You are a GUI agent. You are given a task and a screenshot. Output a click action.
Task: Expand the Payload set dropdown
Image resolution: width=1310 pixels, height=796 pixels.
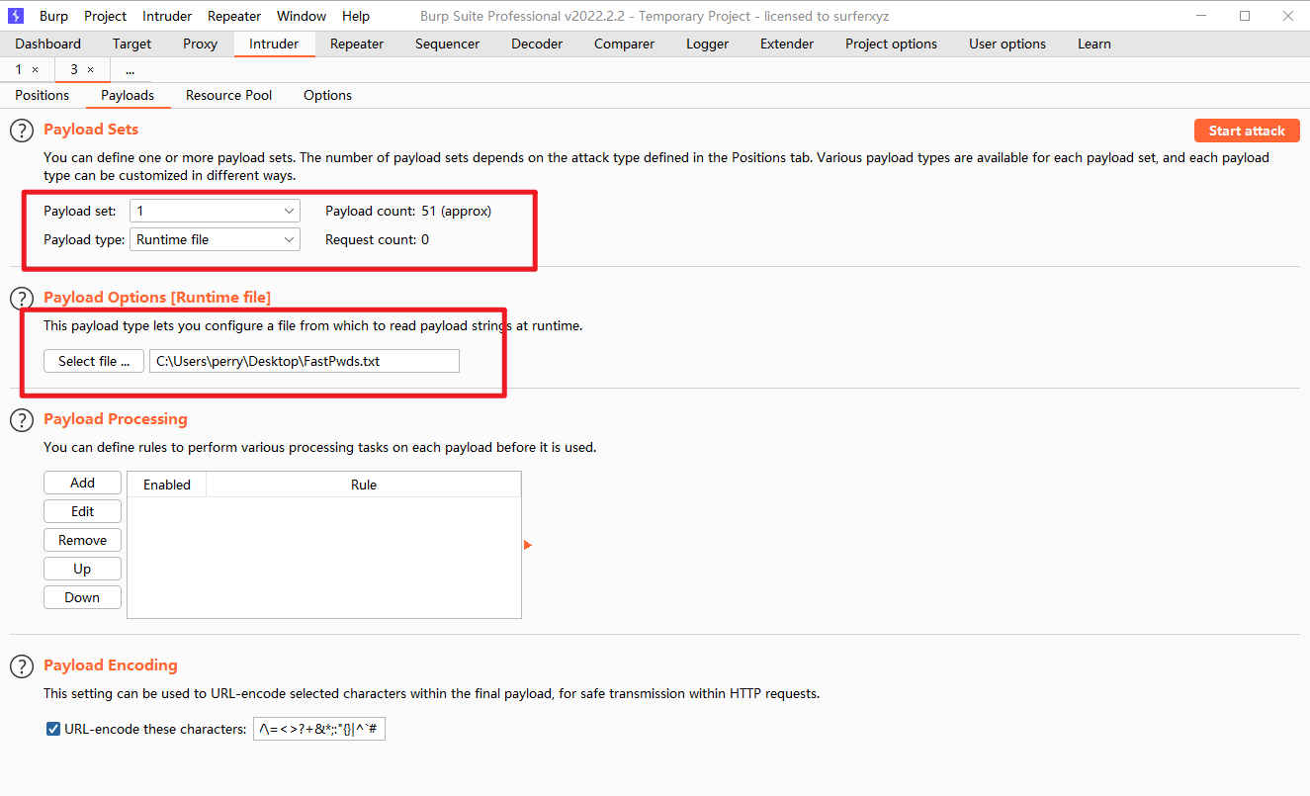(215, 211)
